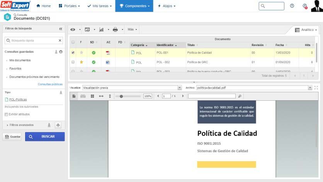Image resolution: width=323 pixels, height=182 pixels.
Task: Collapse the Filtros de búsqueda panel
Action: tap(61, 29)
